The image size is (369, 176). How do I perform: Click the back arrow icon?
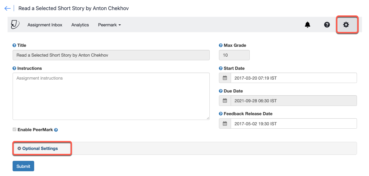coord(8,8)
